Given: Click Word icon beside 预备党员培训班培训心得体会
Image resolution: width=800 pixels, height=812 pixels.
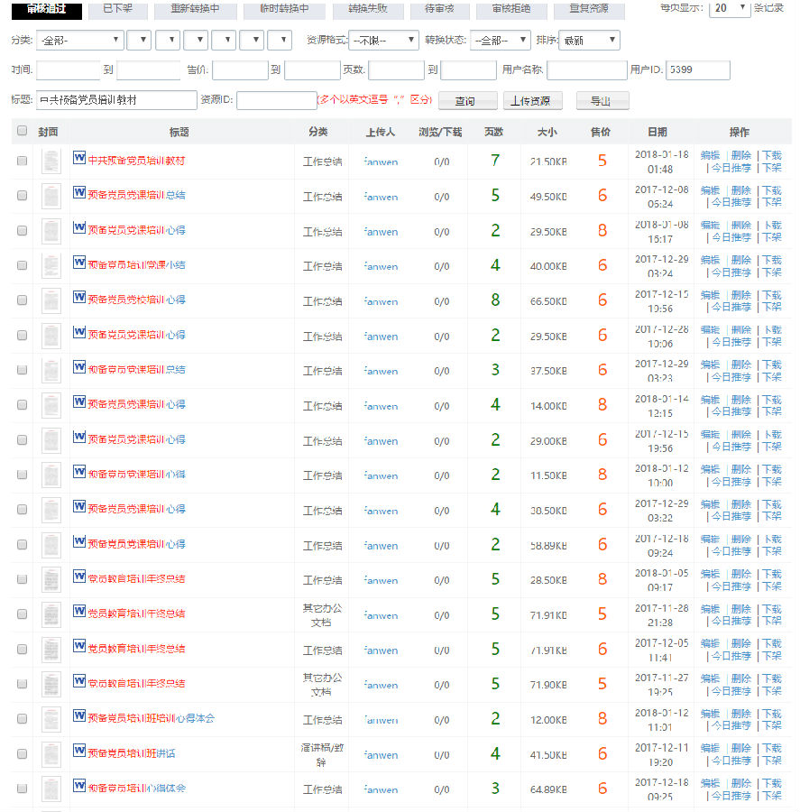Looking at the screenshot, I should [x=79, y=716].
